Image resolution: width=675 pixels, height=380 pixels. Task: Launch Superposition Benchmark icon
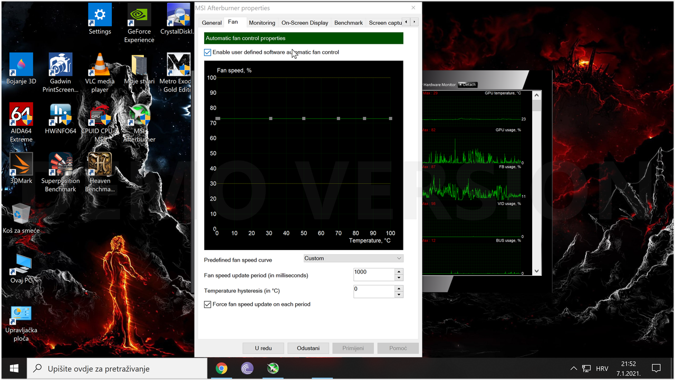click(x=61, y=173)
